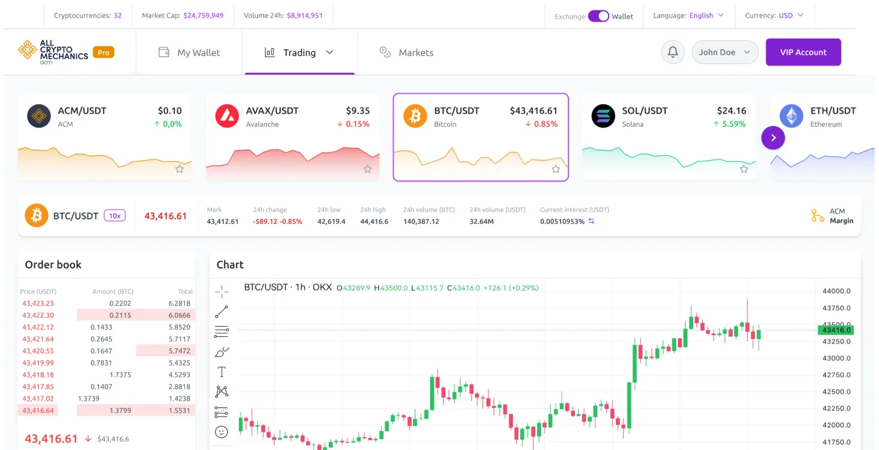The image size is (879, 450).
Task: Select the trend line drawing tool
Action: [x=222, y=312]
